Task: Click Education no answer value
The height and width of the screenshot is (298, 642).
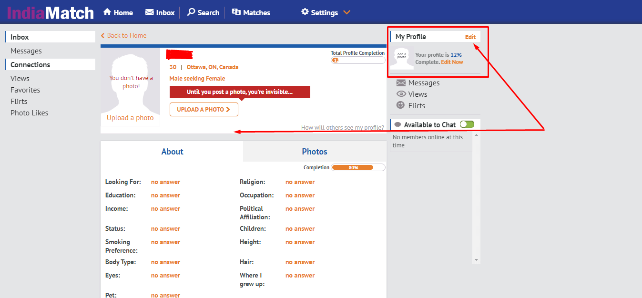Action: (x=165, y=195)
